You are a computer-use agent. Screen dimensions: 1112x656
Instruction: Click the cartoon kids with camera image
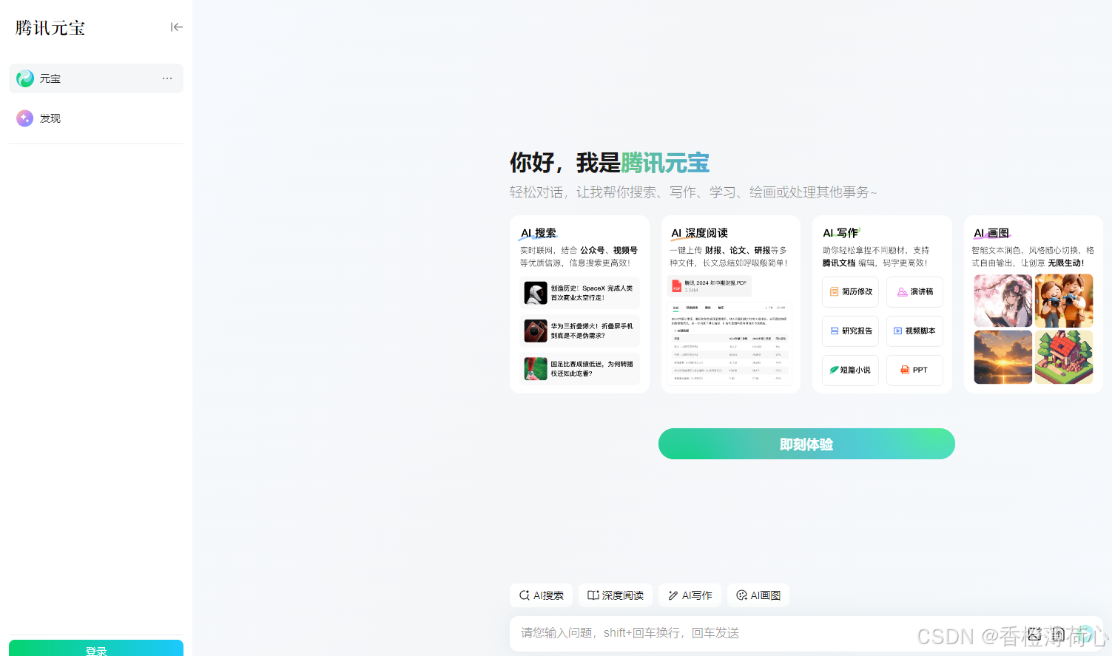coord(1064,301)
